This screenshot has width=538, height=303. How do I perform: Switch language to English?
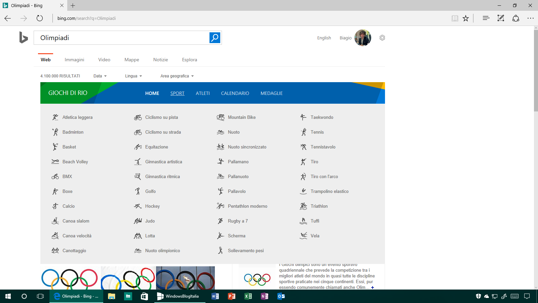click(324, 38)
